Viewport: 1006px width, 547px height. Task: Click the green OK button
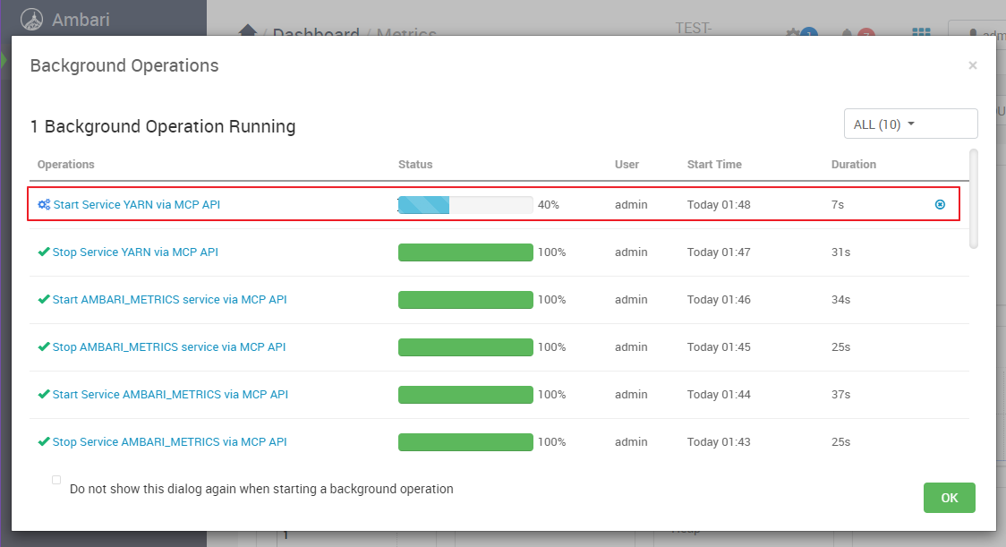coord(950,498)
